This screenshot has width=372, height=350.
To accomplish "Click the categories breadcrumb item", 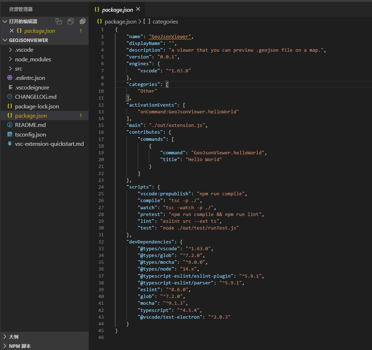I will pyautogui.click(x=165, y=22).
